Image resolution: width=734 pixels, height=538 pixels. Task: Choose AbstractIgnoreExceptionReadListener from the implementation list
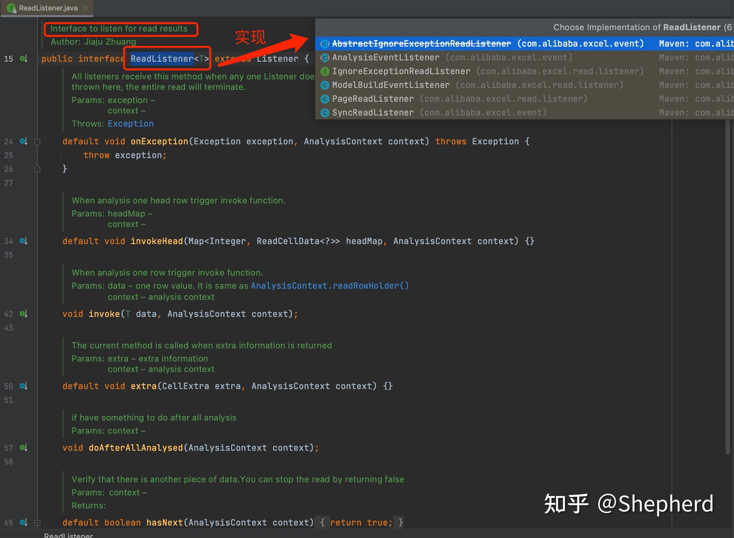(421, 44)
